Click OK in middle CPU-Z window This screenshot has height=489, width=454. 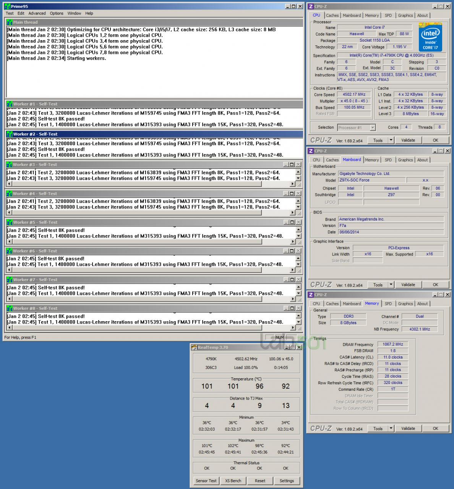coord(435,285)
